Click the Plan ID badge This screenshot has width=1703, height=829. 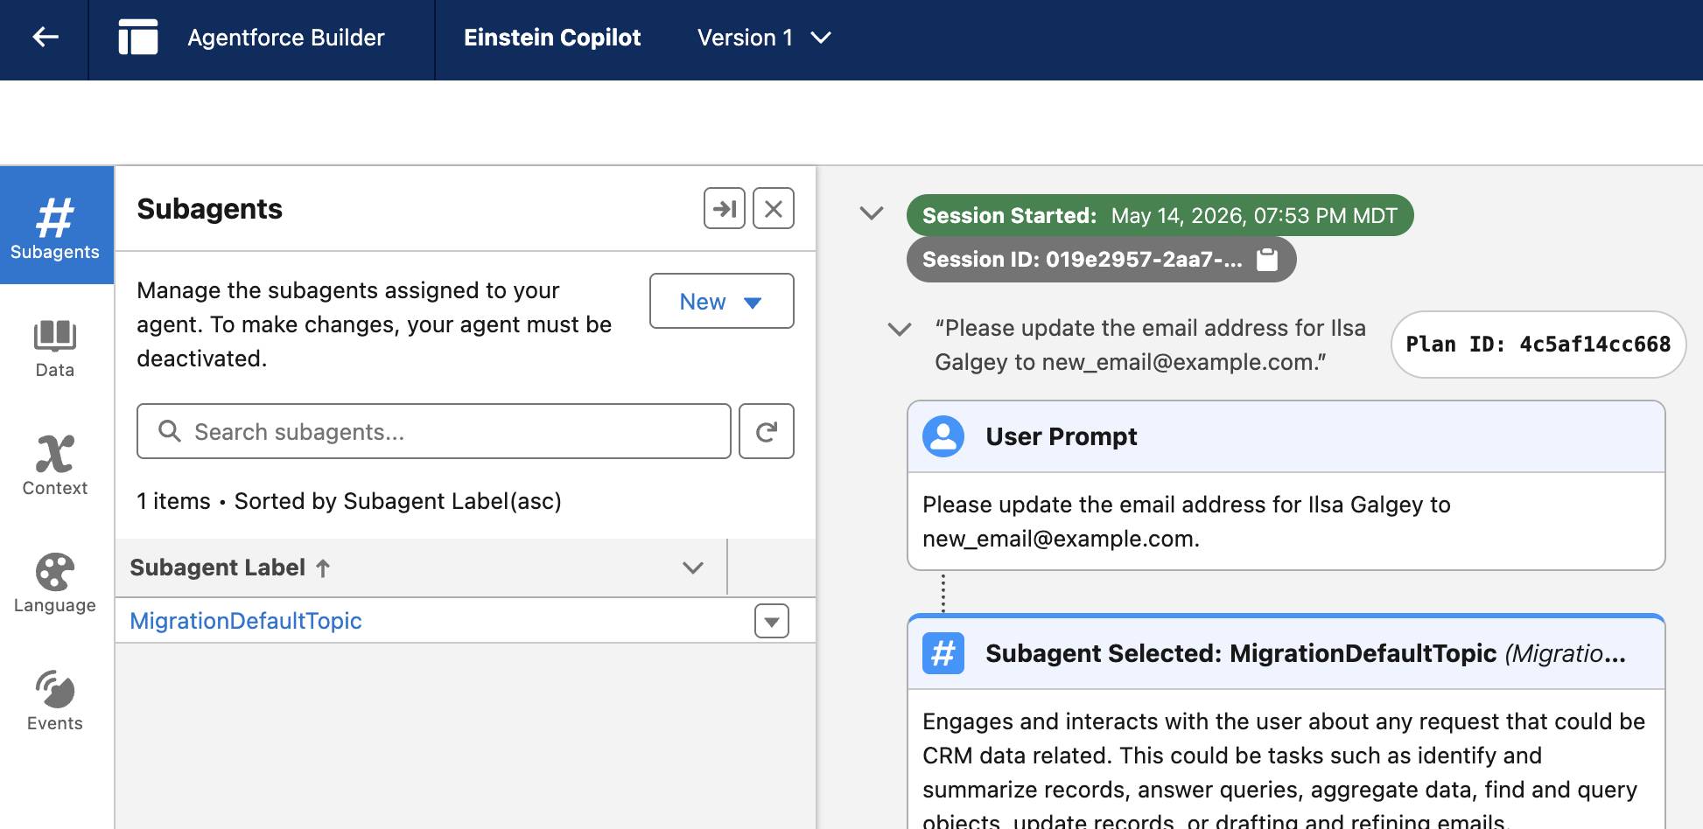tap(1538, 345)
